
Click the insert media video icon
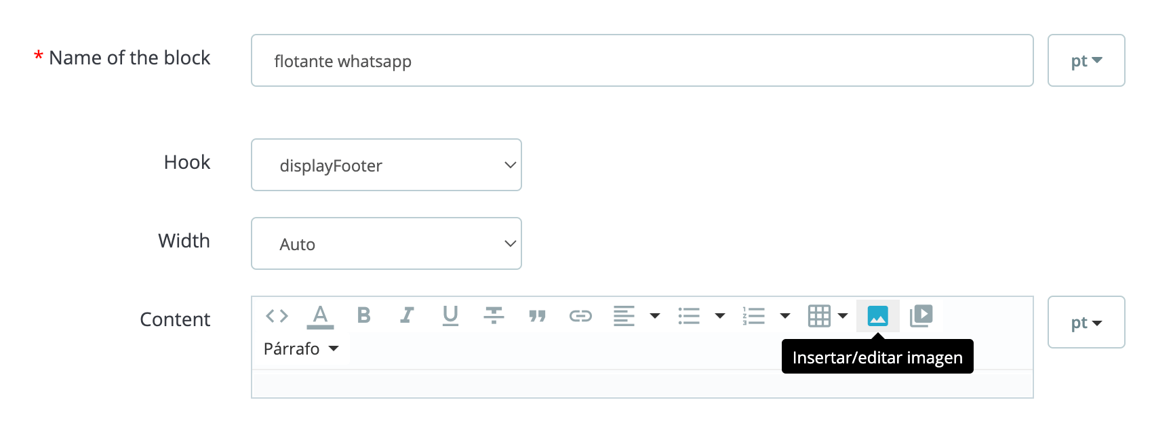(921, 316)
